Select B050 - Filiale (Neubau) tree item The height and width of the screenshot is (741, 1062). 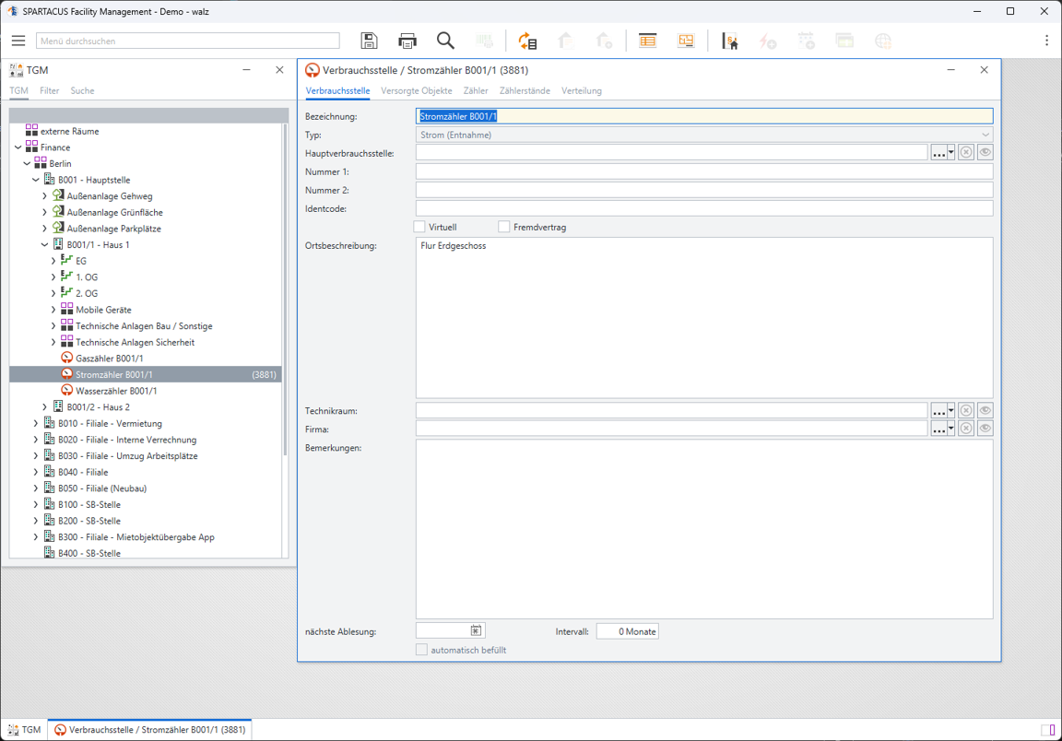pos(101,488)
